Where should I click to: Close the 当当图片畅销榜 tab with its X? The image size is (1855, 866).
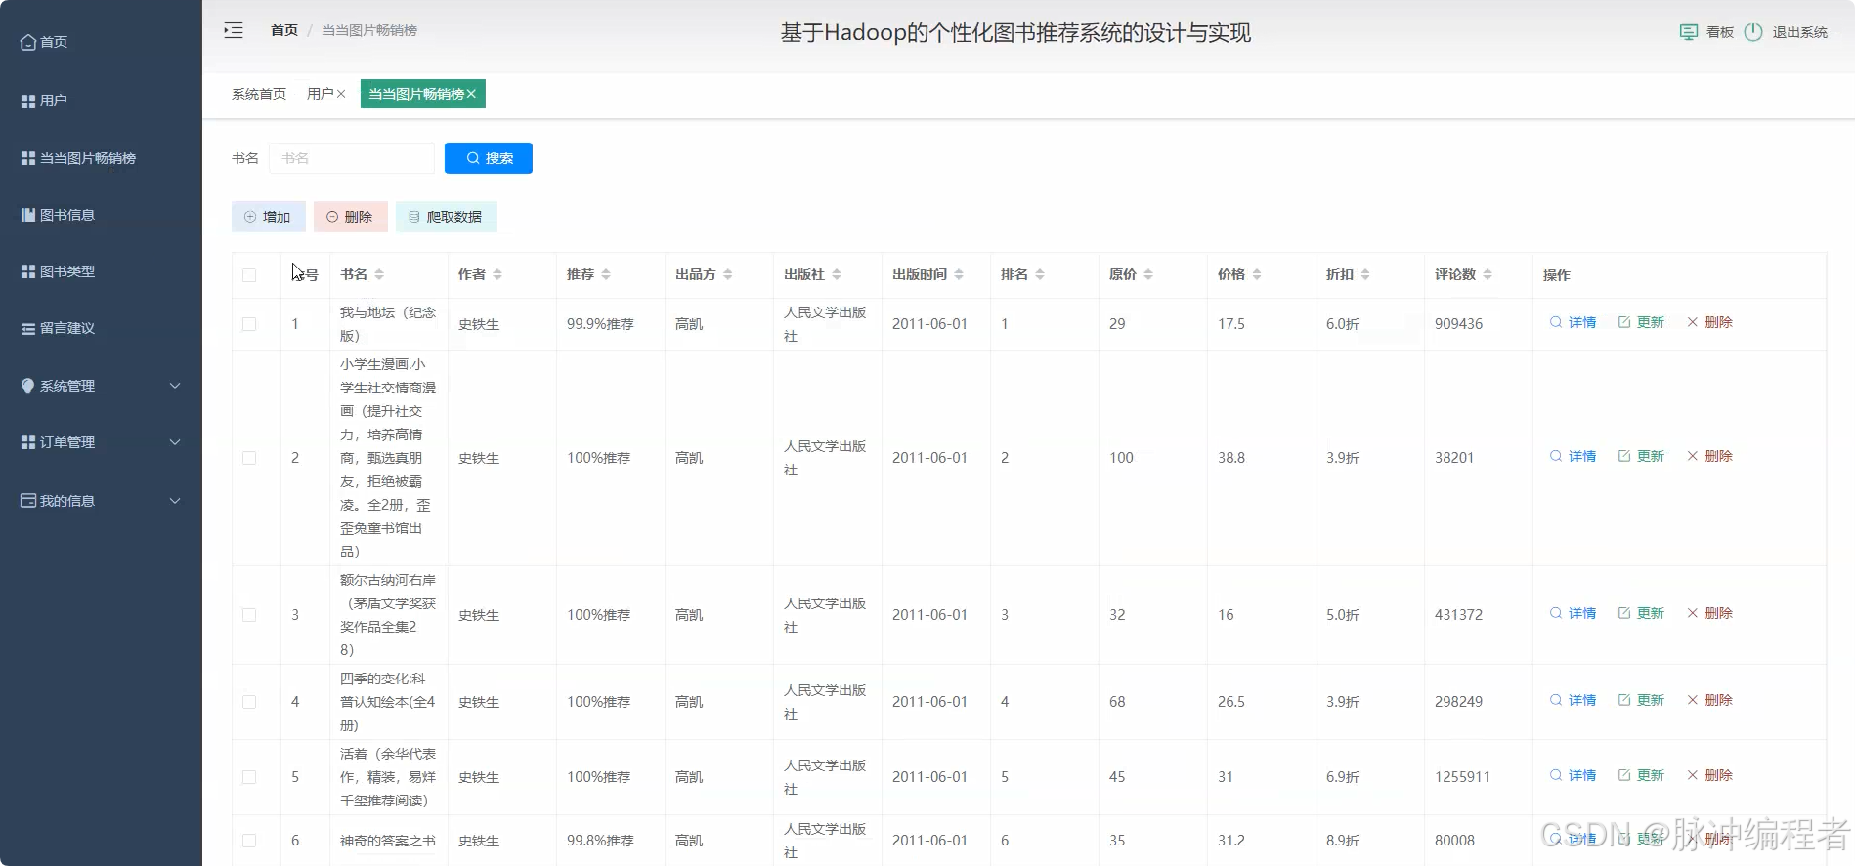(x=471, y=94)
